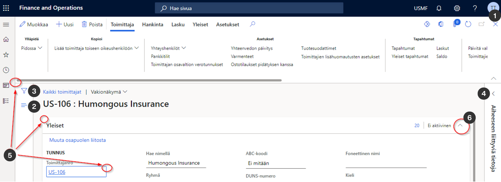
Task: Switch to the Asetukset tab
Action: pos(228,25)
